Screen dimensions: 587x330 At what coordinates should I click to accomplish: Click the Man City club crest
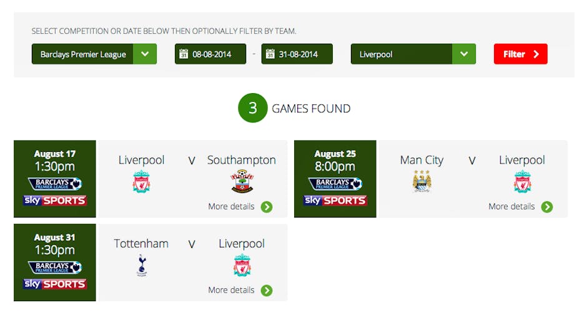tap(422, 181)
